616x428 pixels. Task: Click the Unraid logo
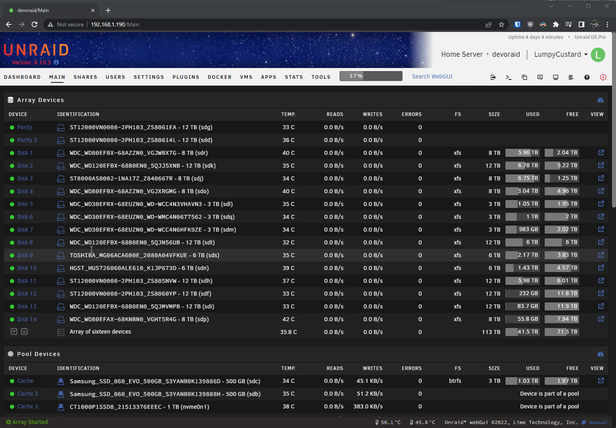point(36,50)
